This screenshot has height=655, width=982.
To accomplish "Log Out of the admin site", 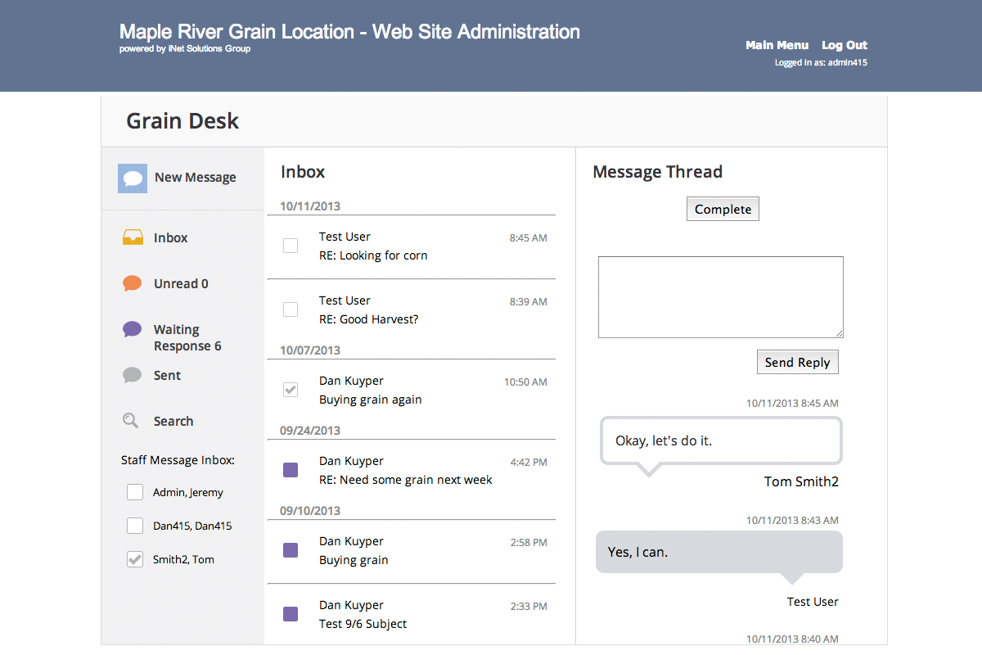I will coord(845,46).
